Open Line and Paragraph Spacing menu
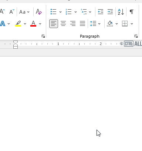Image resolution: width=142 pixels, height=151 pixels. click(95, 24)
